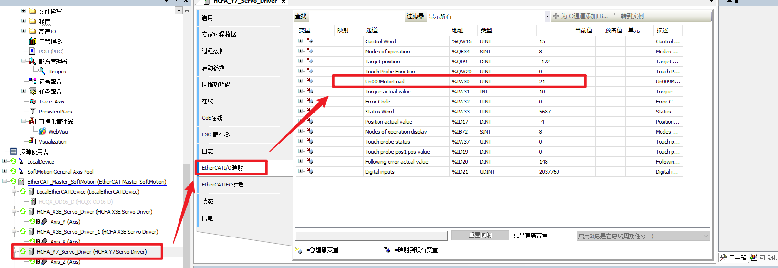Click the 查找 search input field
The width and height of the screenshot is (778, 268).
pos(356,17)
